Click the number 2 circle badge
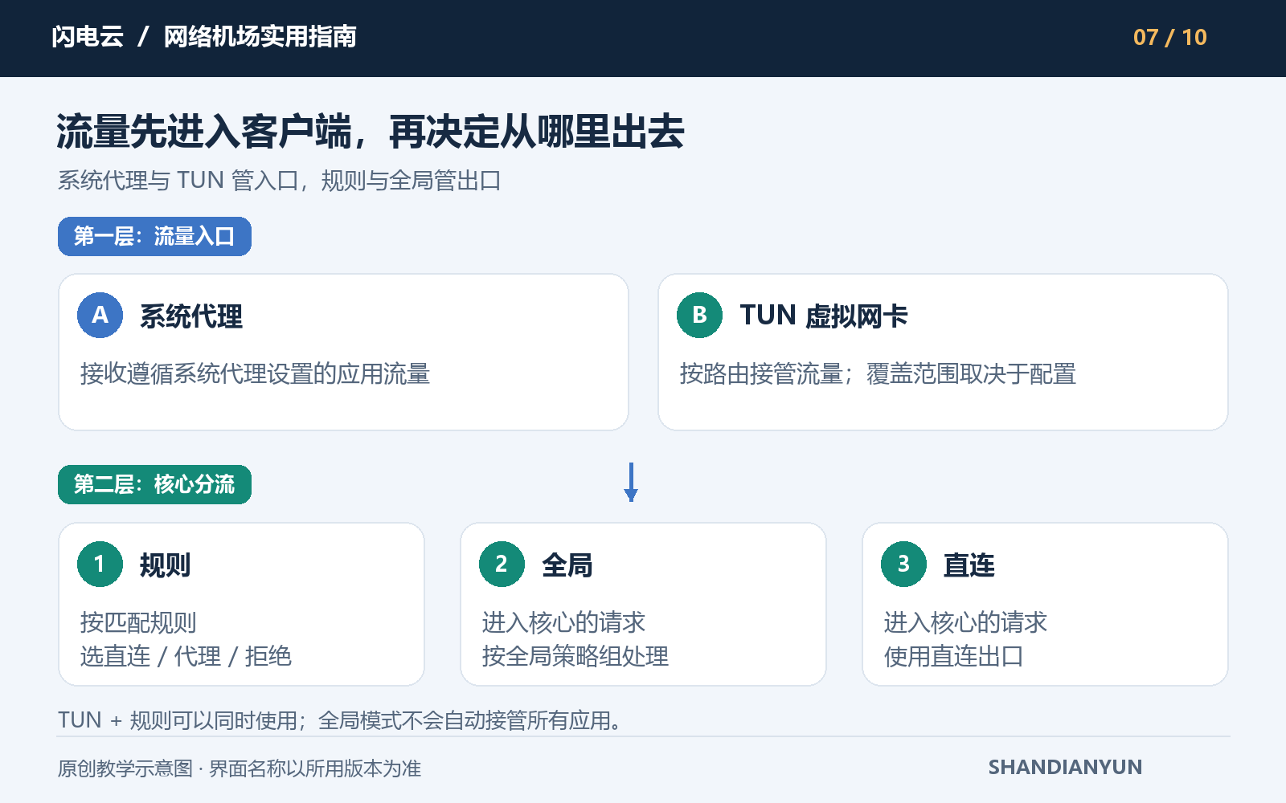1286x803 pixels. point(502,565)
